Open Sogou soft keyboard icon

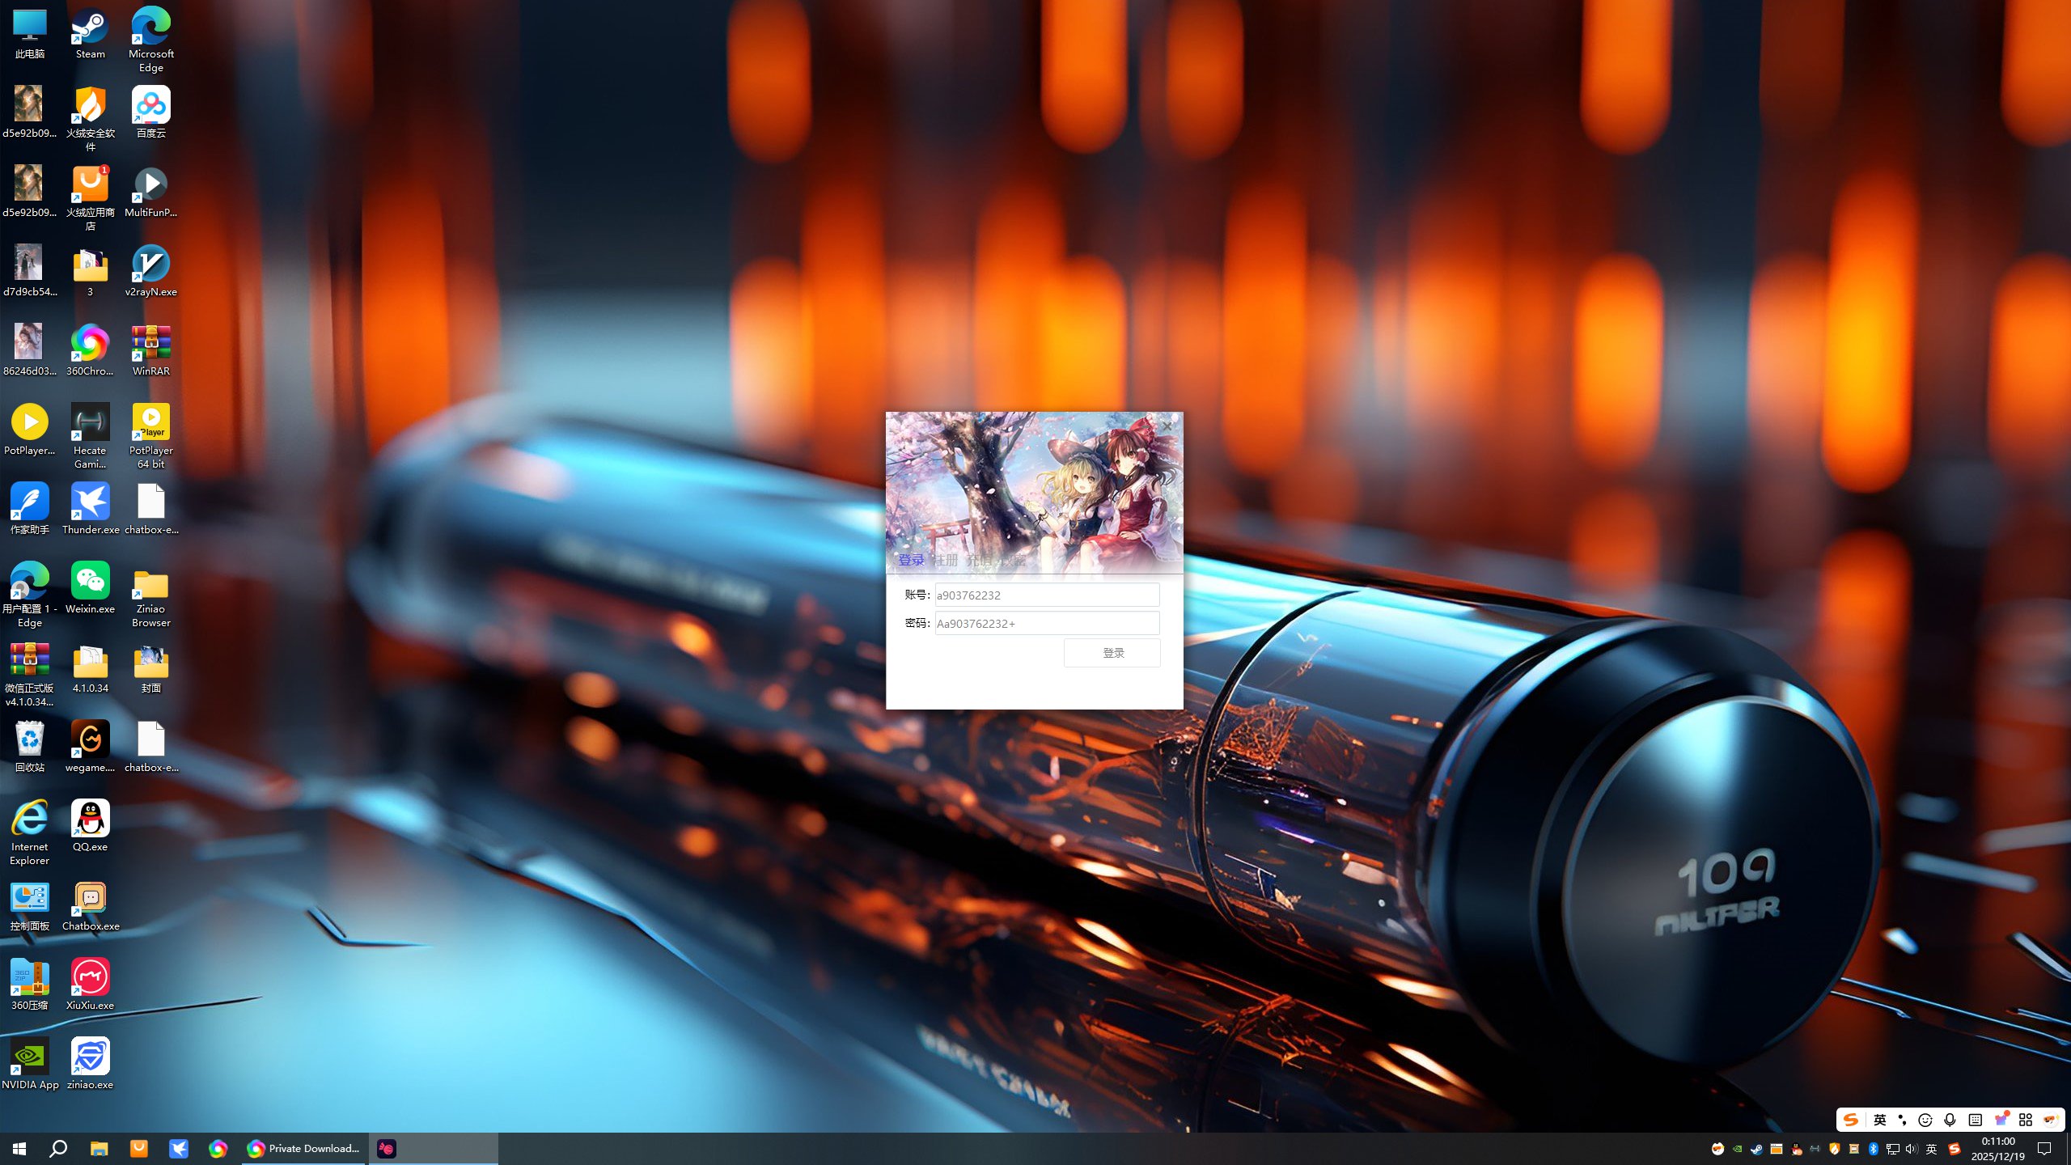point(1975,1120)
